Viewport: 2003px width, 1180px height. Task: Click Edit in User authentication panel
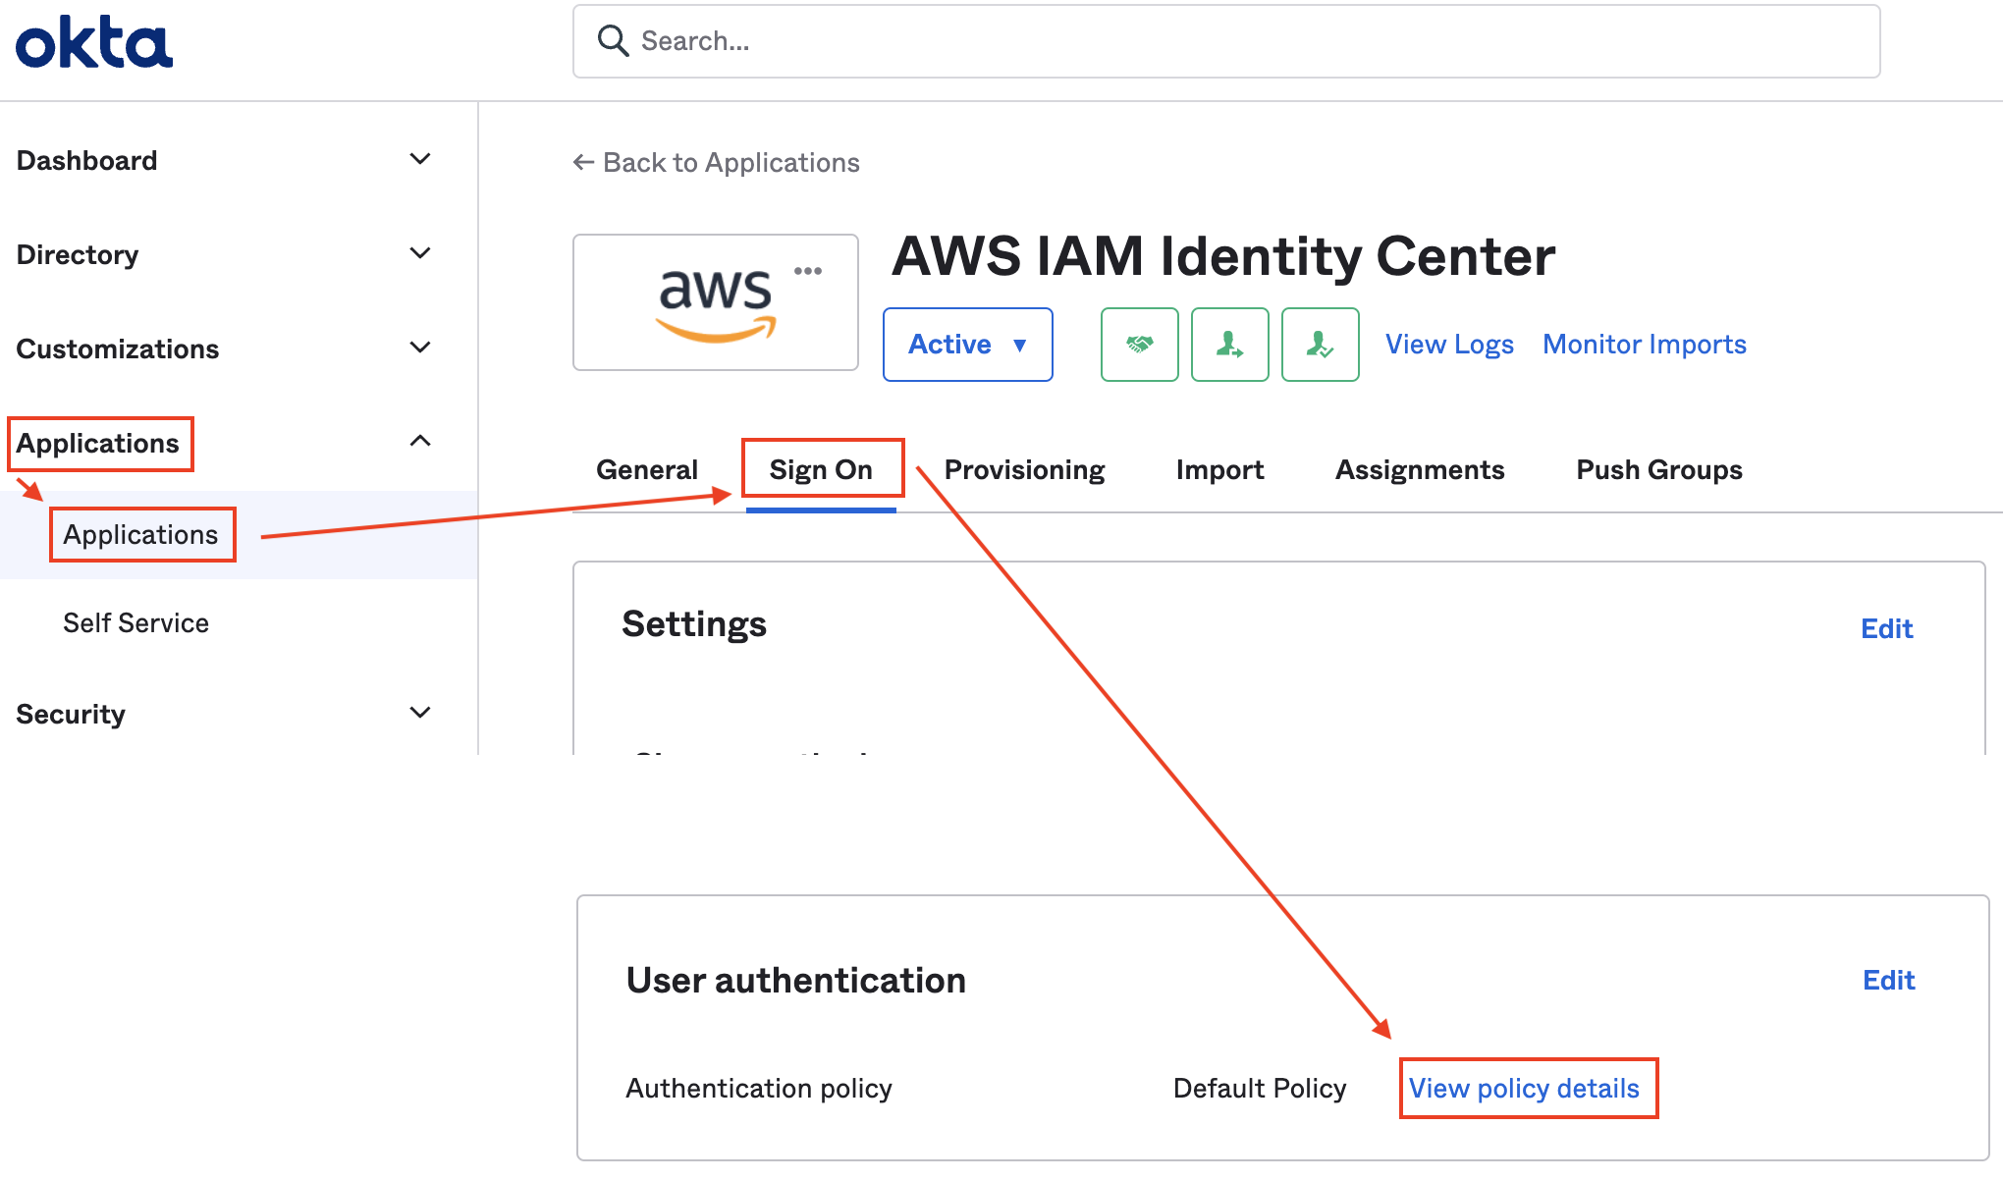pyautogui.click(x=1889, y=980)
